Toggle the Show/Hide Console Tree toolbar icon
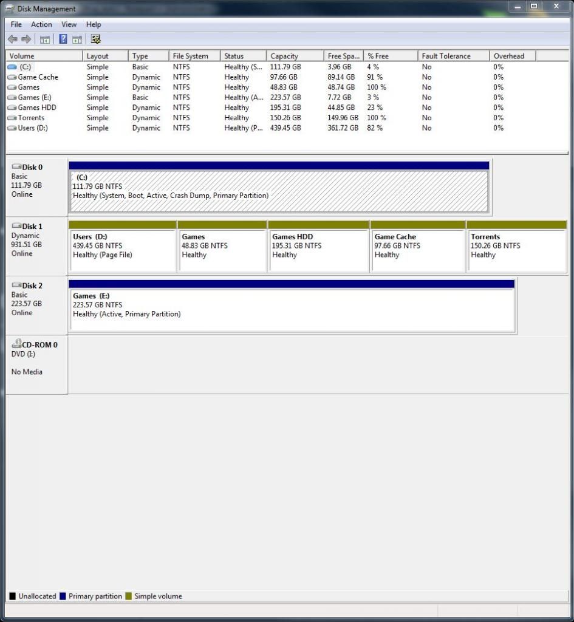This screenshot has height=622, width=574. tap(45, 39)
